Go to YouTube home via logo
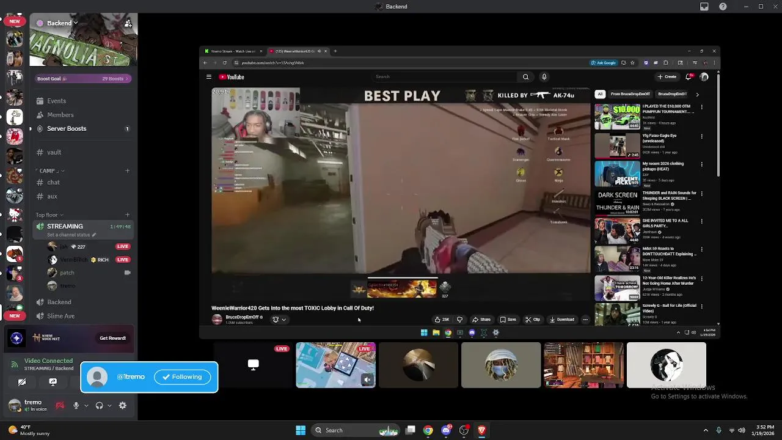Image resolution: width=782 pixels, height=440 pixels. tap(232, 77)
